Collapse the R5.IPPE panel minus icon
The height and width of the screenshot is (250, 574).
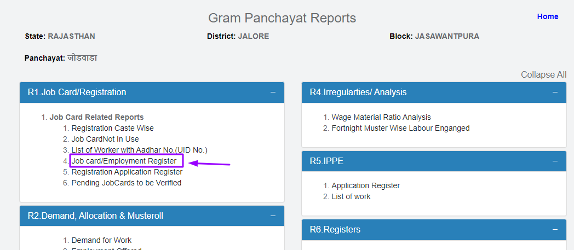point(555,161)
